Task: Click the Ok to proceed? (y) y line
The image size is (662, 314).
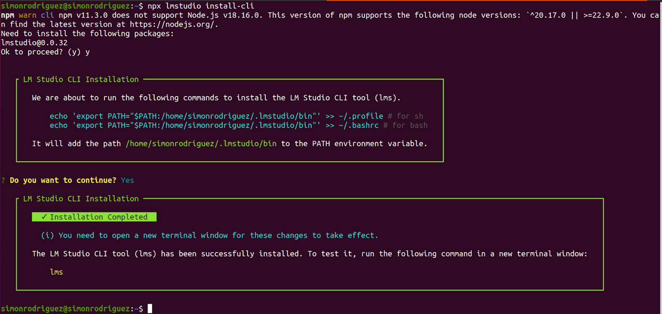Action: (46, 52)
